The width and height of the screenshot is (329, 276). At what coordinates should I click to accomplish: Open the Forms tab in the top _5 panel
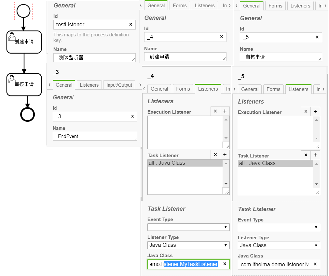pyautogui.click(x=275, y=6)
